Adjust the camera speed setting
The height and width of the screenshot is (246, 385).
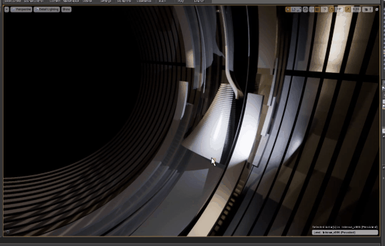click(368, 9)
